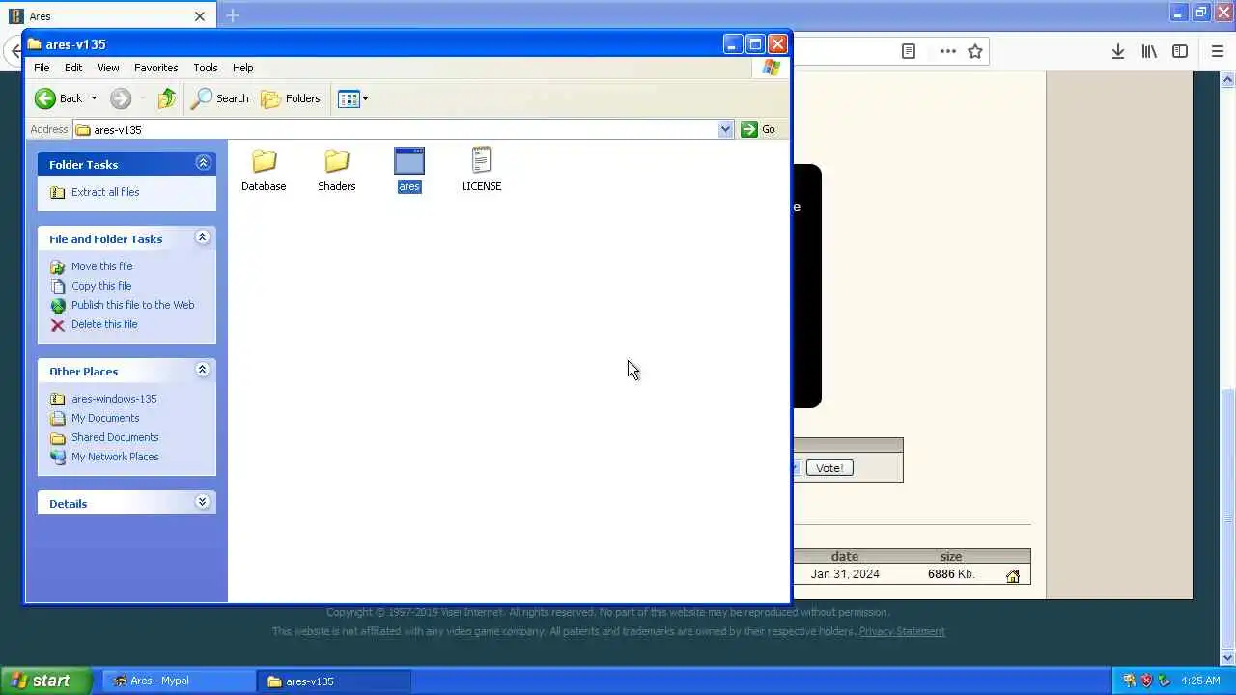This screenshot has height=695, width=1236.
Task: Click the taskbar clock 4:25 AM
Action: tap(1200, 681)
